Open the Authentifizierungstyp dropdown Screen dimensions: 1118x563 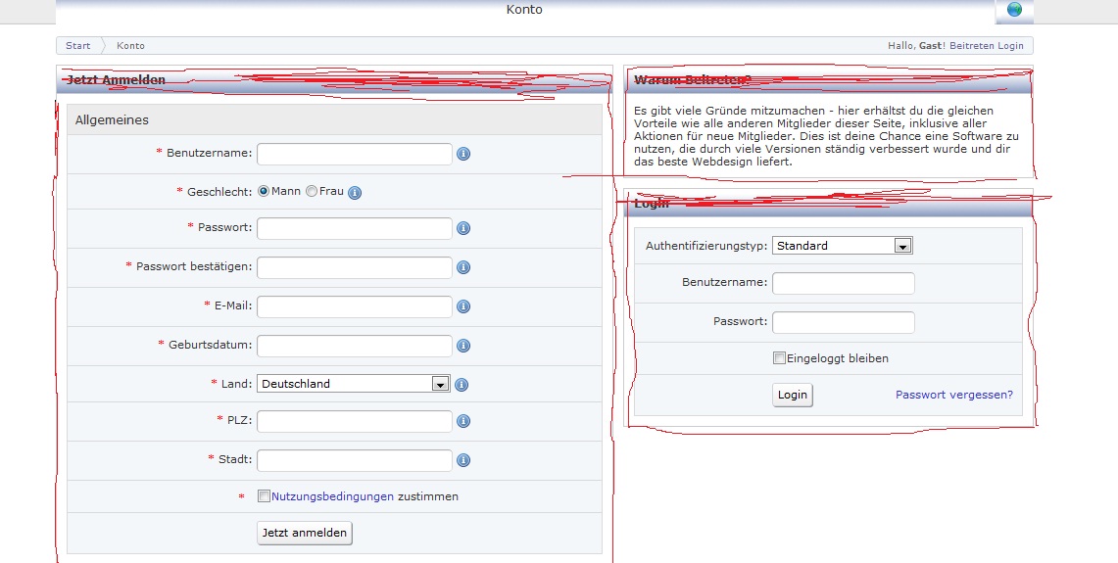tap(842, 246)
